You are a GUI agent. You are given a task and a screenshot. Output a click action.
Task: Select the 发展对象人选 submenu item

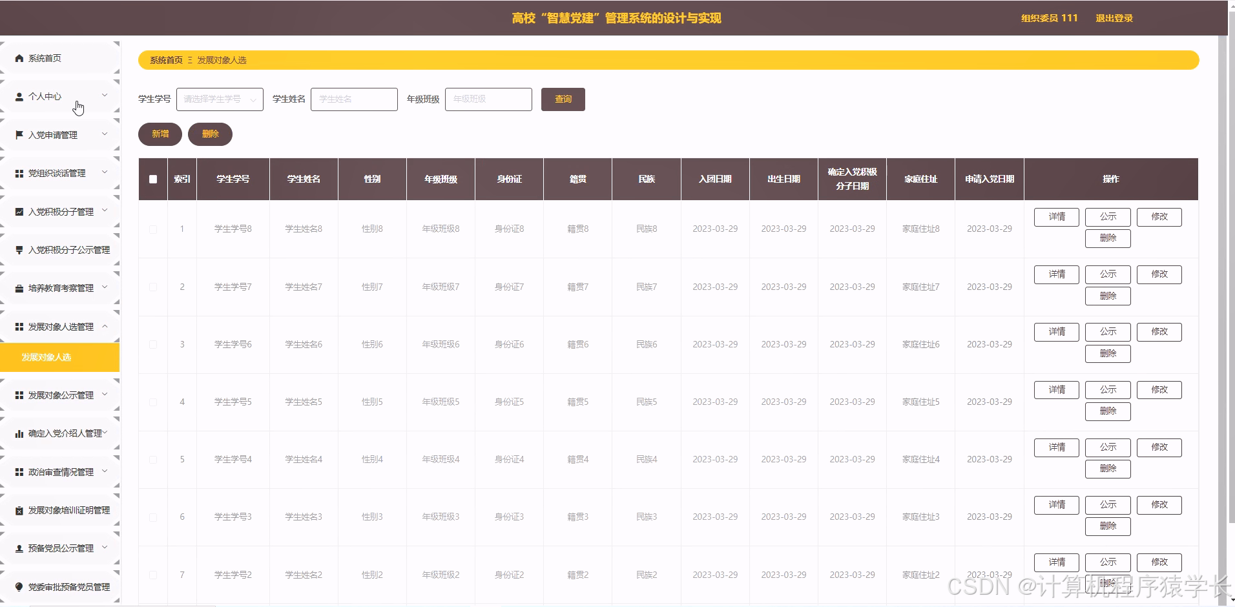pyautogui.click(x=60, y=357)
